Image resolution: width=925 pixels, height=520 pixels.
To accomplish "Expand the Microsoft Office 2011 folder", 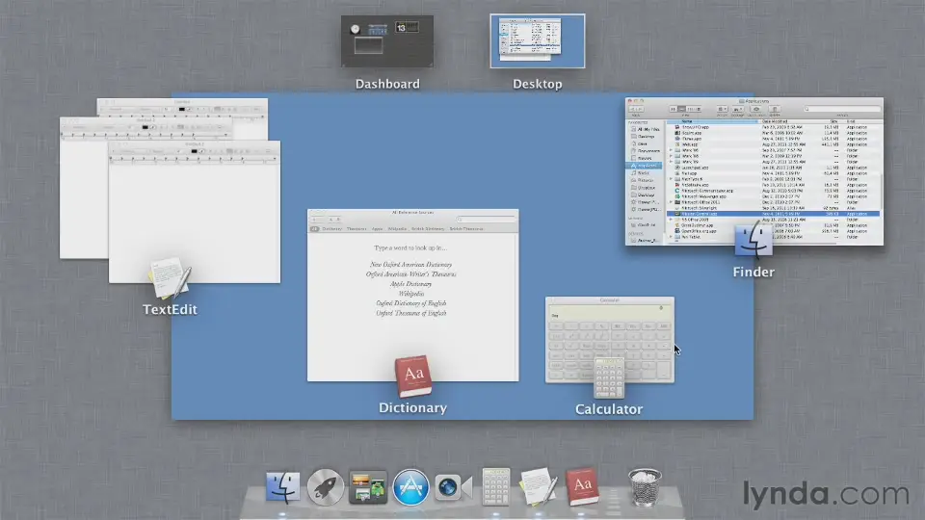I will click(x=671, y=202).
